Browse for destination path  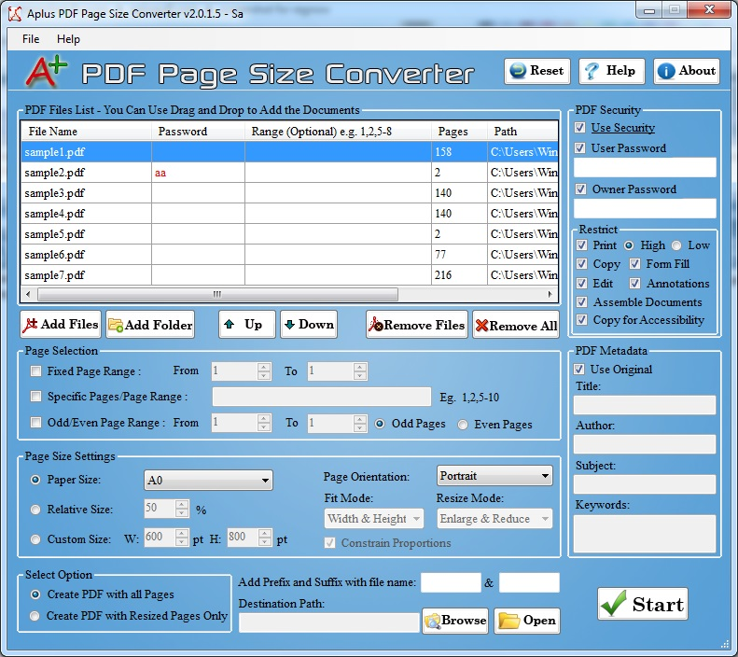pyautogui.click(x=455, y=621)
